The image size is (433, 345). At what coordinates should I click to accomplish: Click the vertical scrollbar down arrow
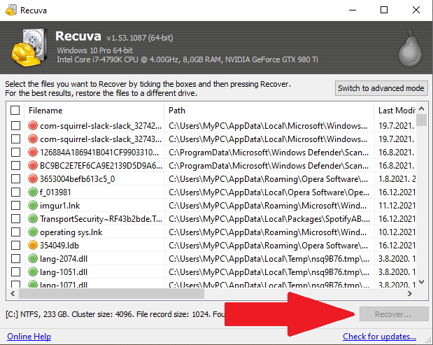coord(421,282)
